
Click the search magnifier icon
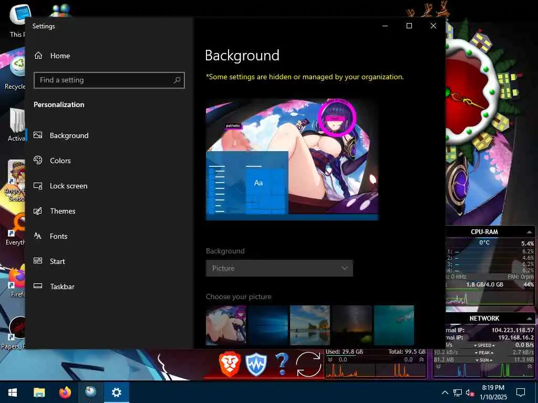[x=177, y=80]
